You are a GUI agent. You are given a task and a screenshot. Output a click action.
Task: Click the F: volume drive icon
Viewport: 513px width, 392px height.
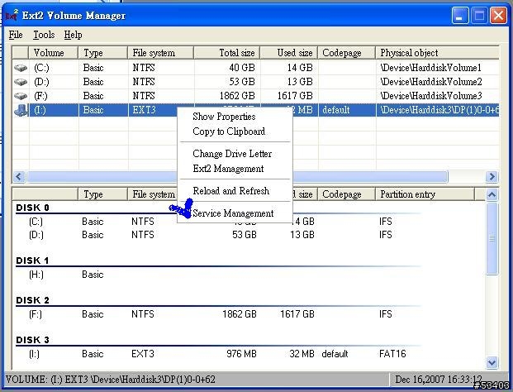click(21, 96)
